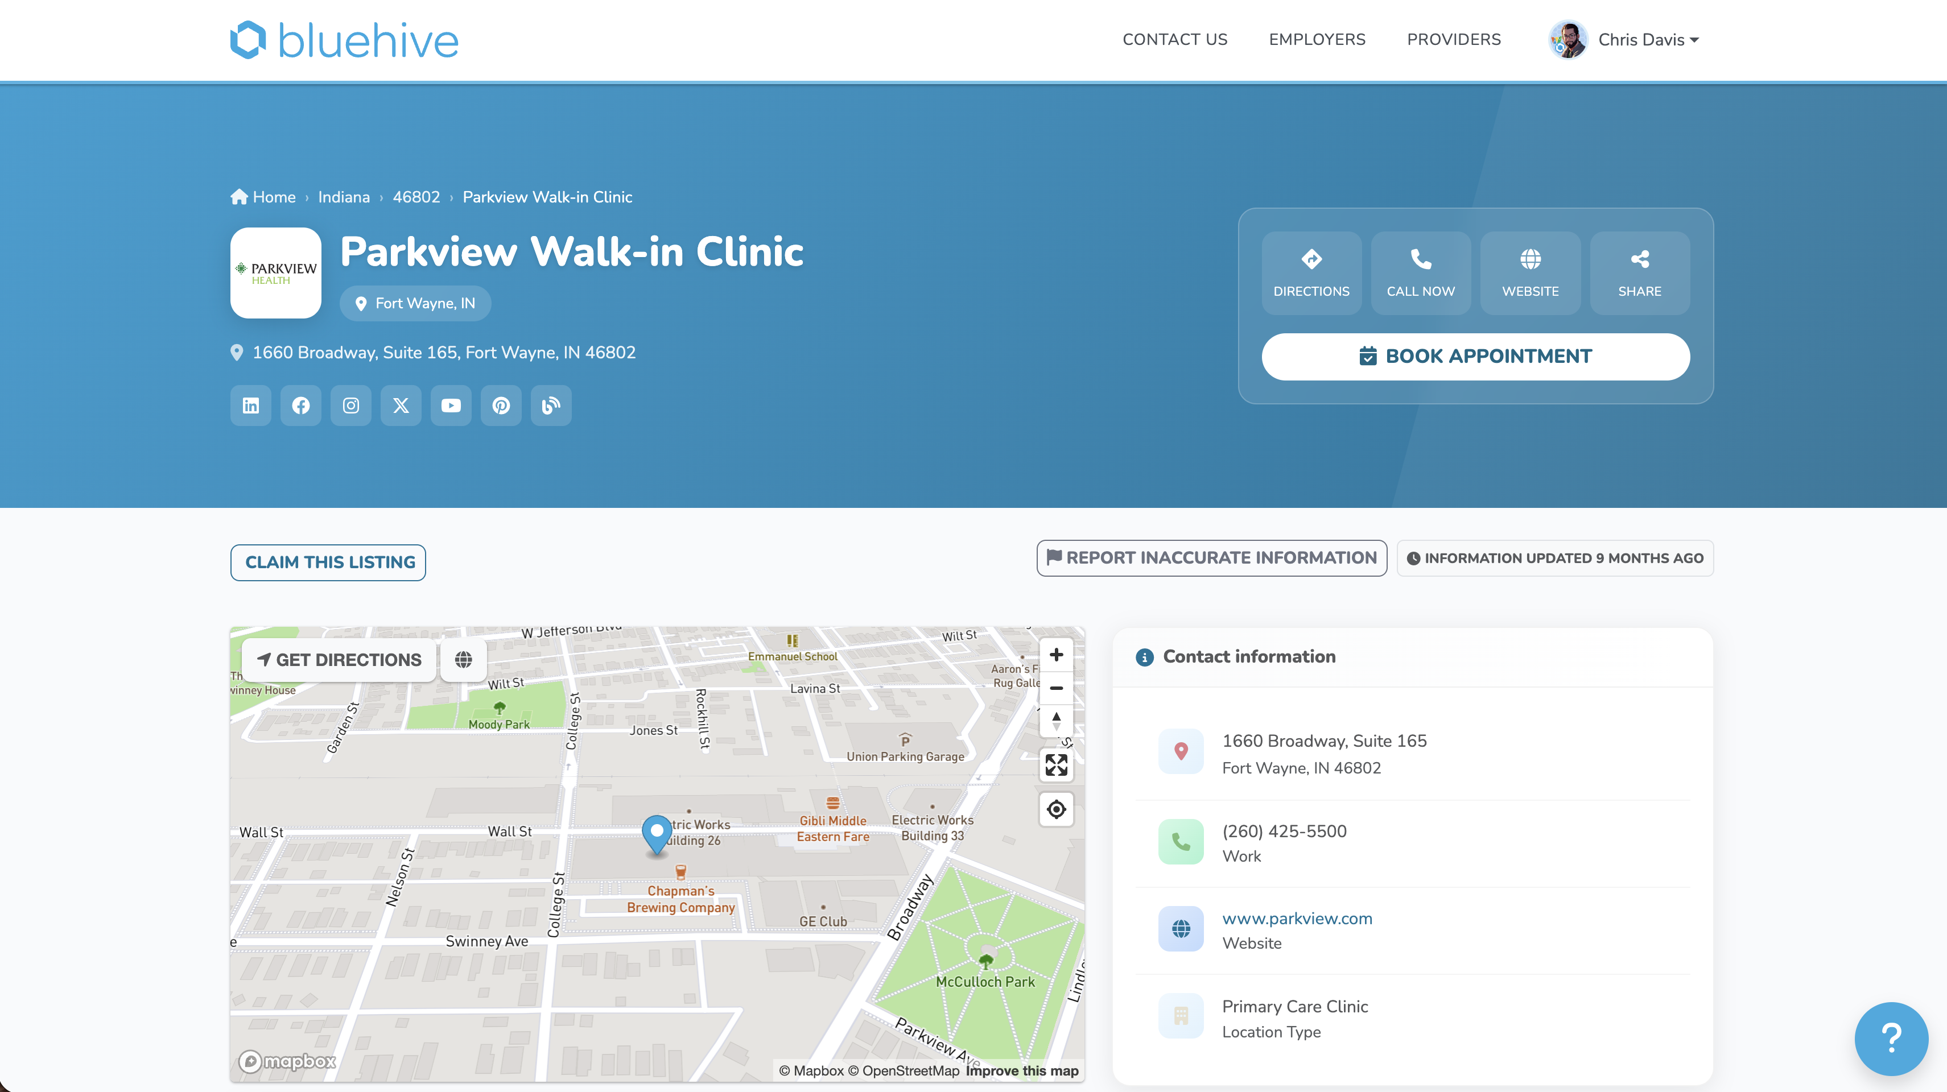This screenshot has width=1947, height=1092.
Task: Zoom in on the map
Action: click(x=1056, y=655)
